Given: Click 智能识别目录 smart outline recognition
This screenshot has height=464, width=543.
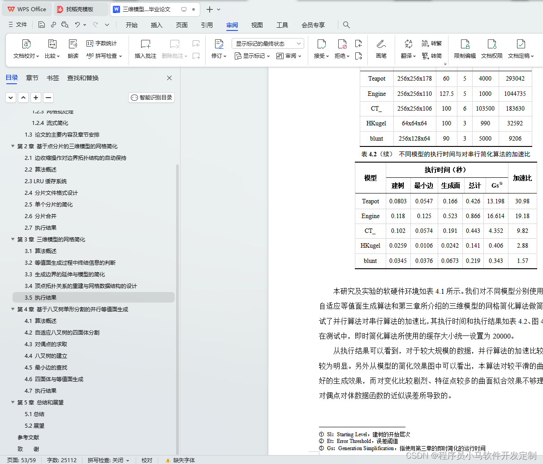Looking at the screenshot, I should (x=151, y=97).
